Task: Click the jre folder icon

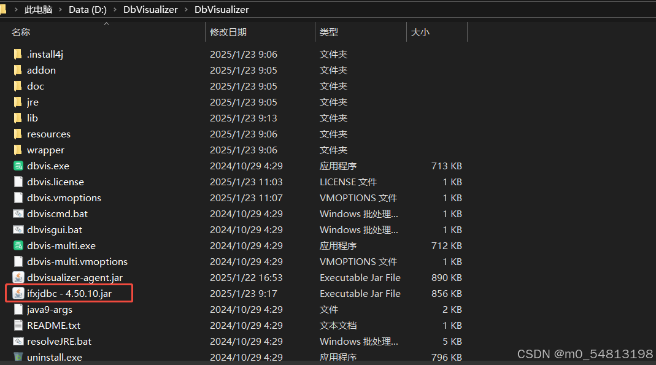Action: (x=18, y=102)
